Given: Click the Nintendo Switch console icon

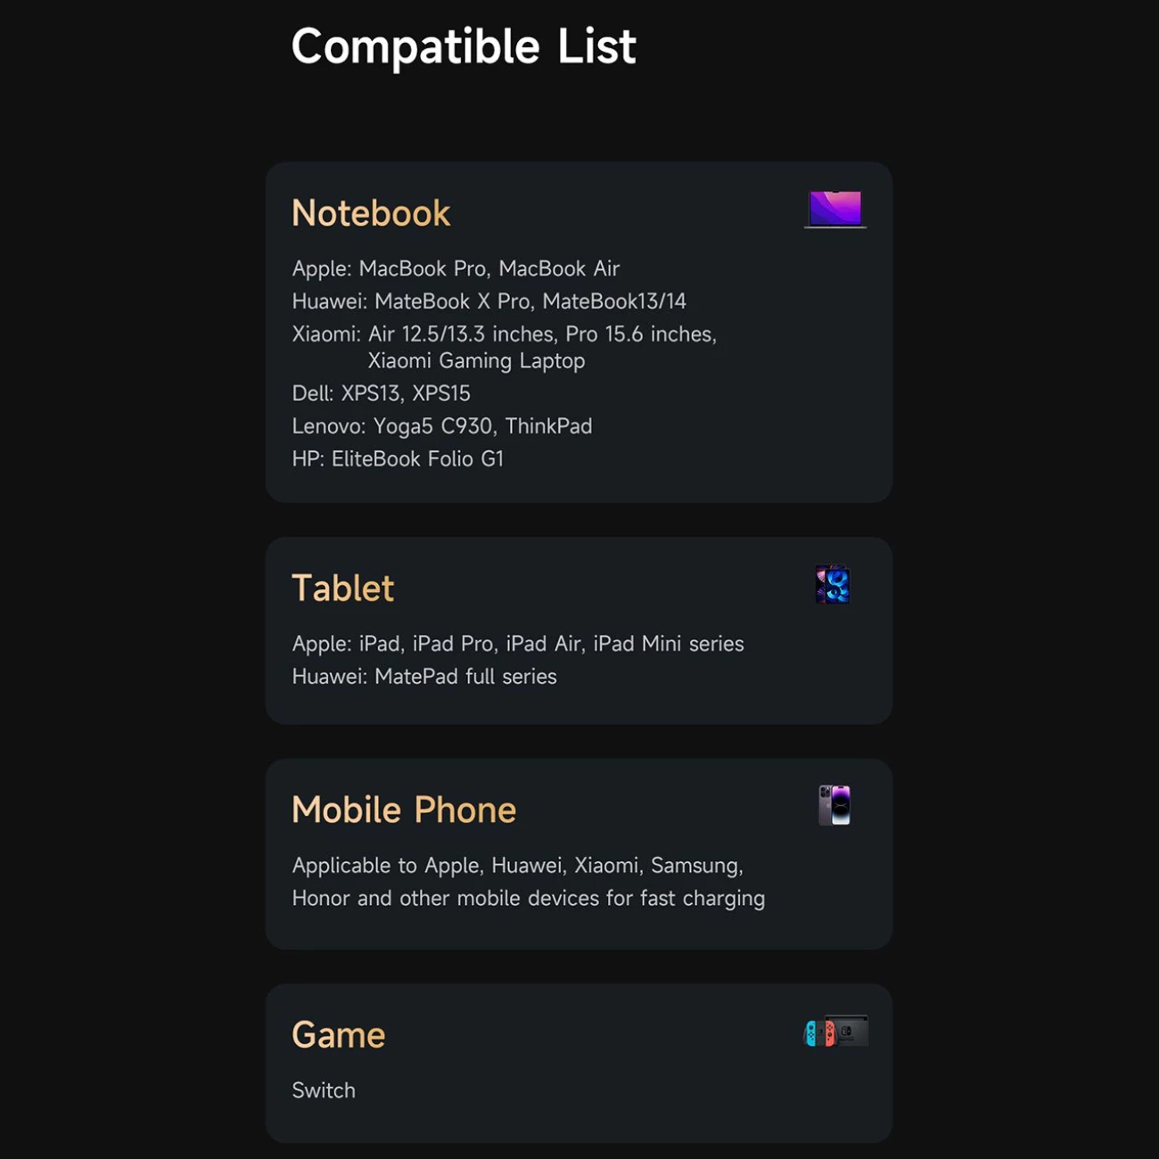Looking at the screenshot, I should click(836, 1032).
